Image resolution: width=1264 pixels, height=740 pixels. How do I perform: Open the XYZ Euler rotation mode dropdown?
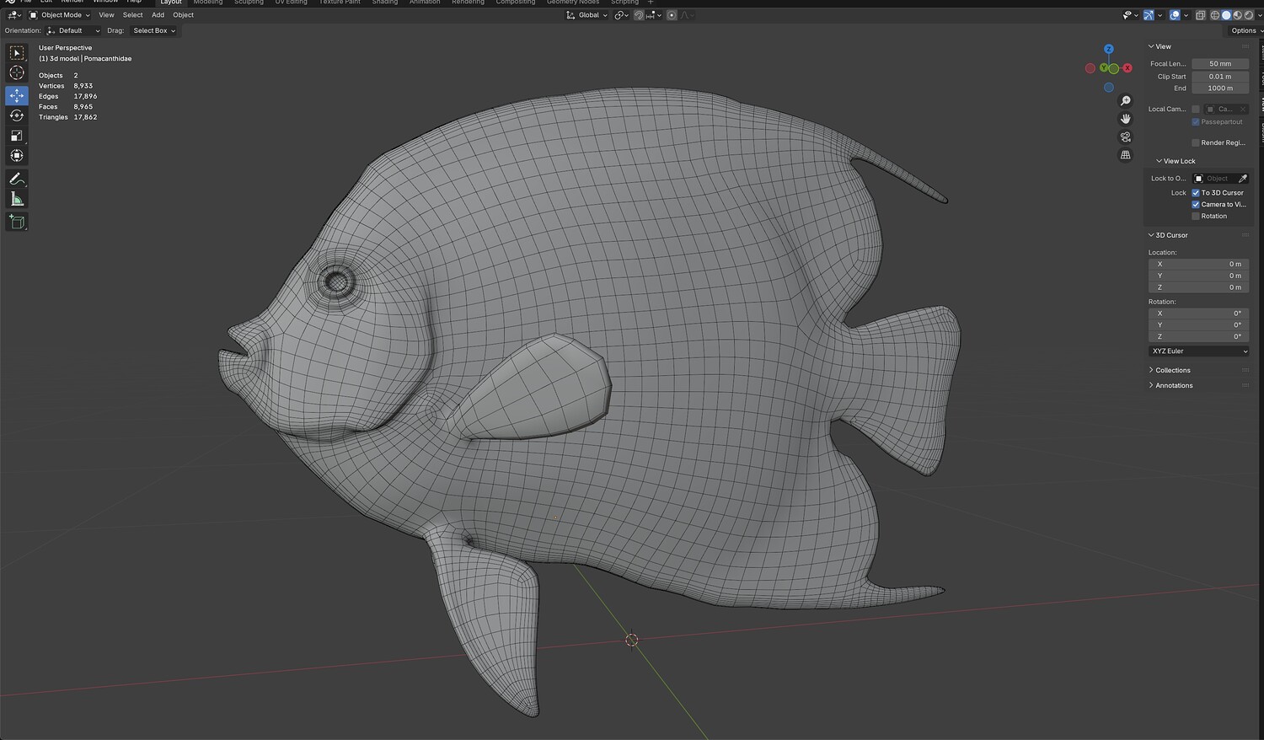(x=1199, y=351)
